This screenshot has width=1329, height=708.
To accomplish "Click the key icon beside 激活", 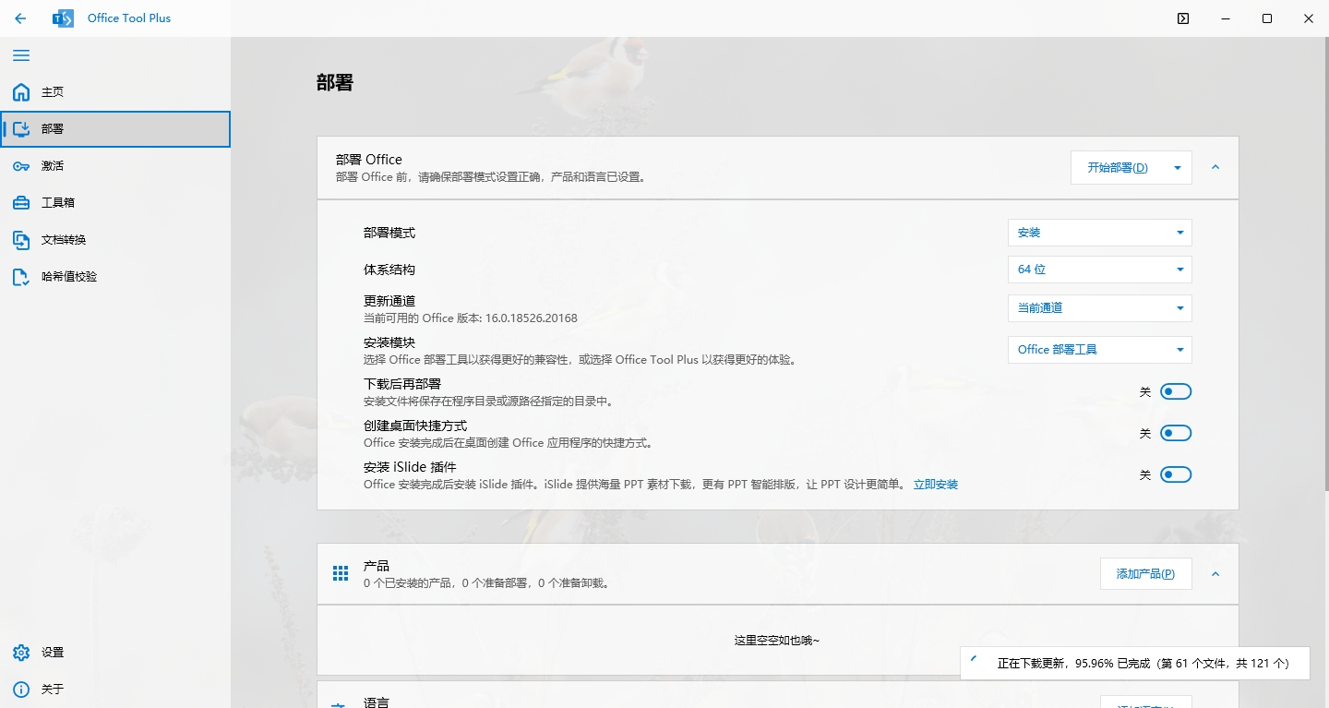I will pos(21,166).
